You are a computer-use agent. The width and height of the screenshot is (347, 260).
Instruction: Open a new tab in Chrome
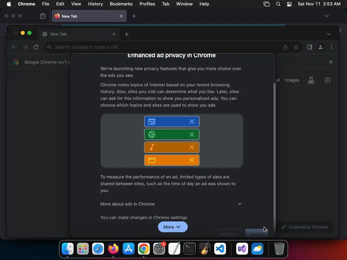(x=127, y=34)
